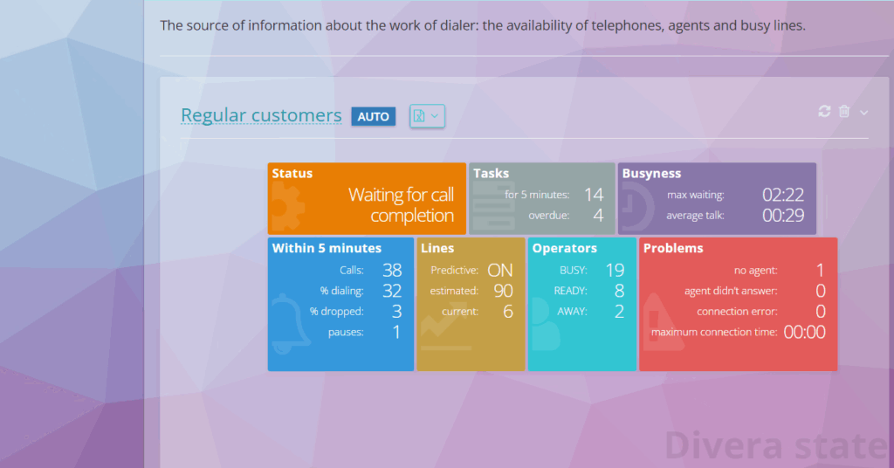Click the trash delete icon
Image resolution: width=894 pixels, height=468 pixels.
coord(844,112)
